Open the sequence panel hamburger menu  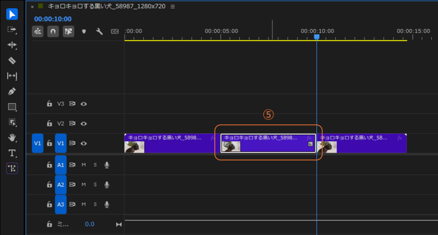(172, 6)
